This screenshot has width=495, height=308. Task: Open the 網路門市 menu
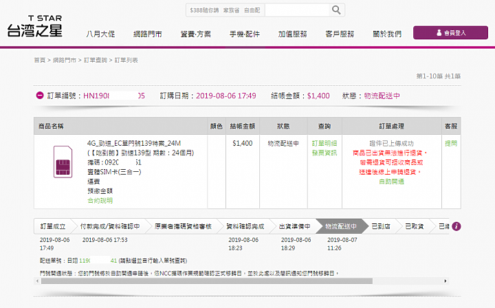(147, 34)
